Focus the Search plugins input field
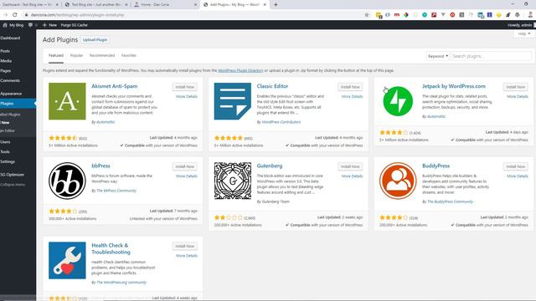536x301 pixels. pyautogui.click(x=491, y=56)
